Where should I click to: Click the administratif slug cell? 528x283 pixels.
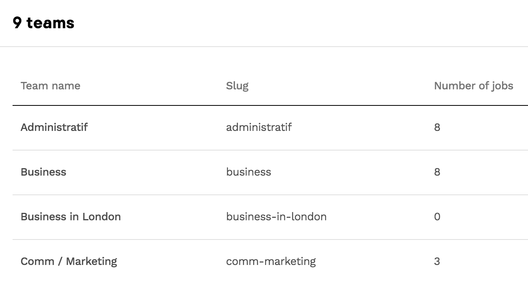(259, 127)
